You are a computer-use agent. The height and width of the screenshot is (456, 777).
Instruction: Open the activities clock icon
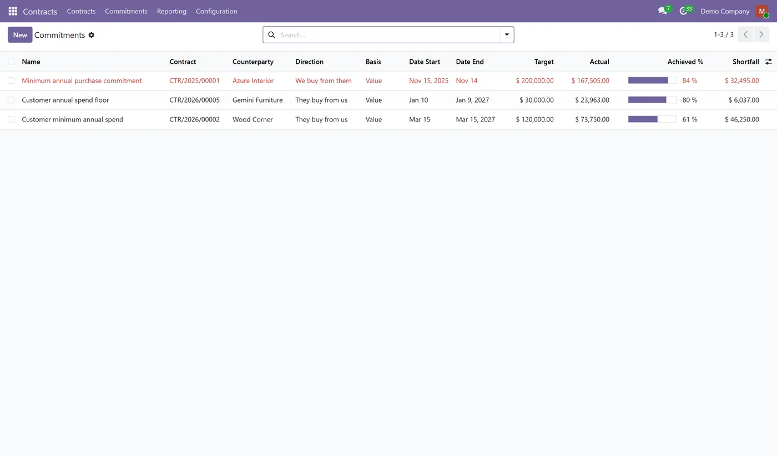[684, 11]
